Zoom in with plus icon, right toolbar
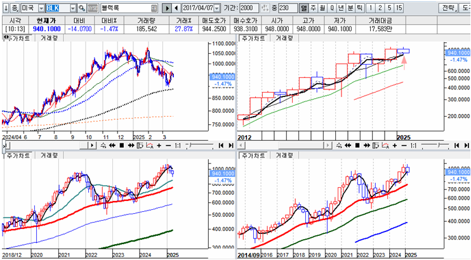Image resolution: width=471 pixels, height=260 pixels. pyautogui.click(x=395, y=146)
